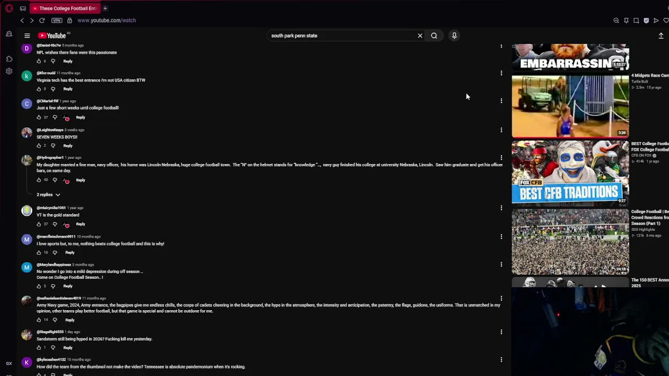Viewport: 669px width, 376px height.
Task: Open the ad blocker shield icon
Action: click(x=646, y=20)
